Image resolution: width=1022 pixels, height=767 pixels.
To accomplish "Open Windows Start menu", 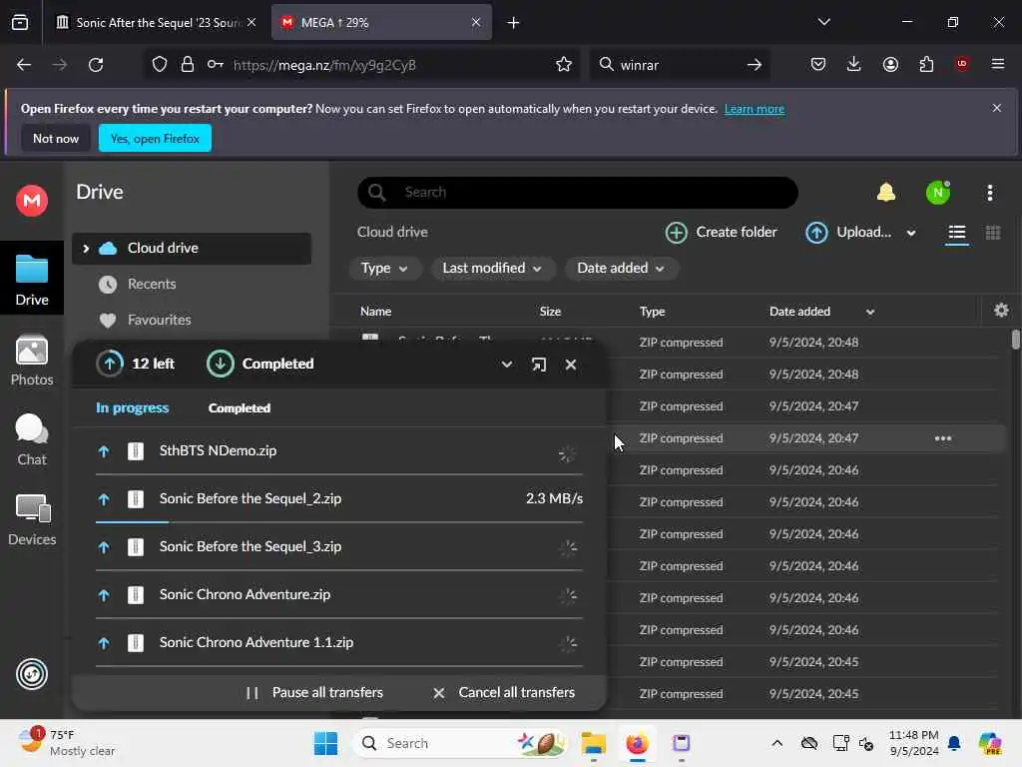I will tap(326, 743).
